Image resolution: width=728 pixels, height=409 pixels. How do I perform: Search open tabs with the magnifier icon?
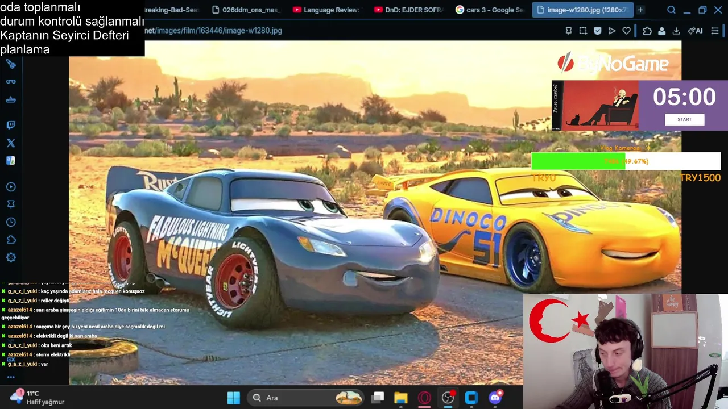click(x=671, y=10)
